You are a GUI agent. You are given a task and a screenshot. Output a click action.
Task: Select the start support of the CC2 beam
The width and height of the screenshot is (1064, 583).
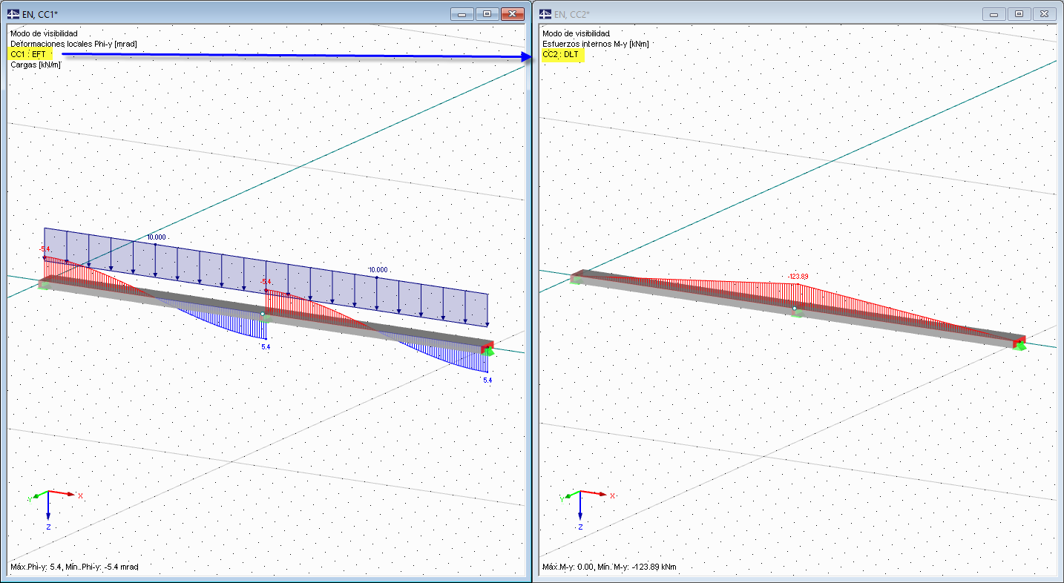coord(576,279)
